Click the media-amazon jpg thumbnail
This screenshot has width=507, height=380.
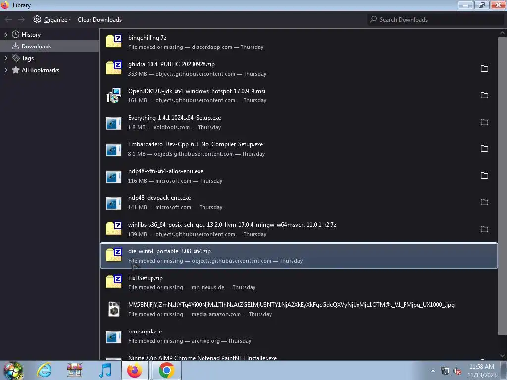pyautogui.click(x=114, y=309)
